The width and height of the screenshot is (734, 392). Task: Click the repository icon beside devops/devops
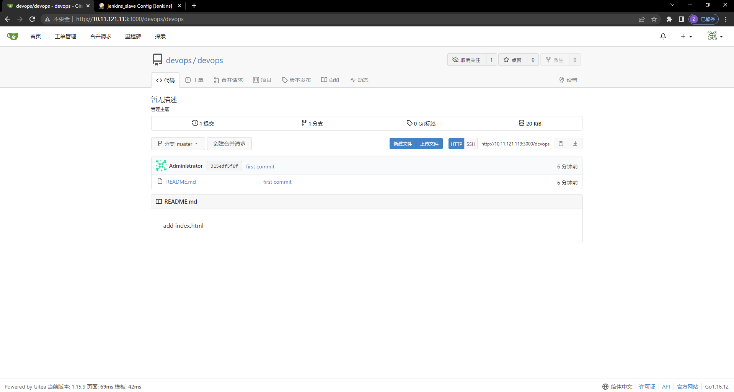click(157, 60)
